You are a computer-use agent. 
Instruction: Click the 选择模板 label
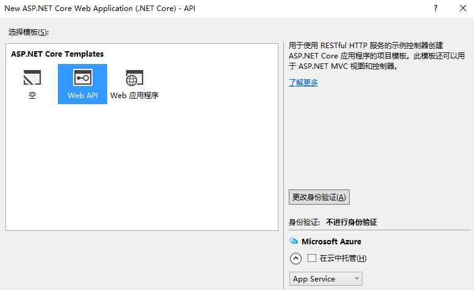point(29,32)
